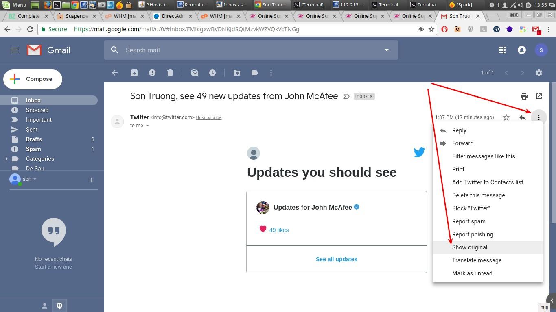Click message More three-dot button
This screenshot has width=556, height=312.
coord(539,117)
